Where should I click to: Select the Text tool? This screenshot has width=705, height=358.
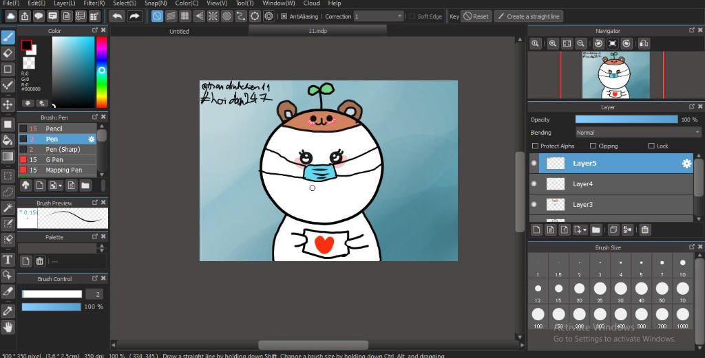[x=8, y=259]
